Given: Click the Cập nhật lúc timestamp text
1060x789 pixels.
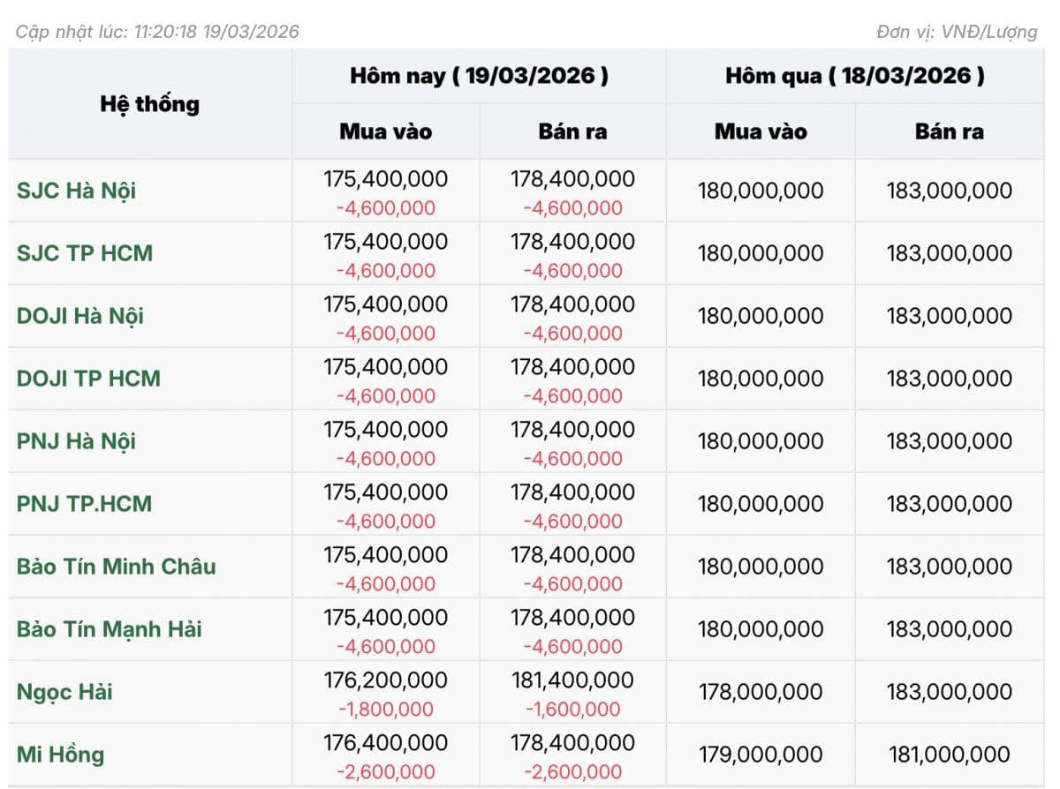Looking at the screenshot, I should pos(157,32).
